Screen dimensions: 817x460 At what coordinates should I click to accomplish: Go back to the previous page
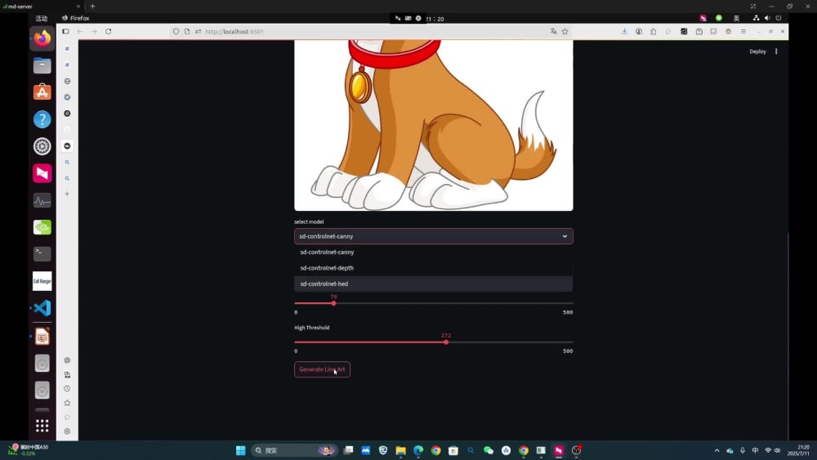[80, 31]
